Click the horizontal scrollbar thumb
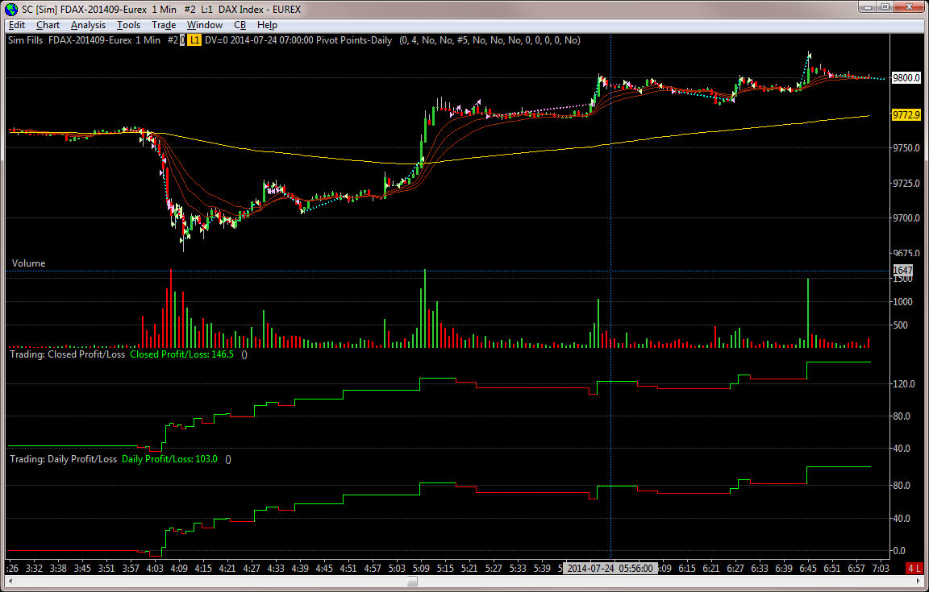This screenshot has width=929, height=592. coord(412,582)
